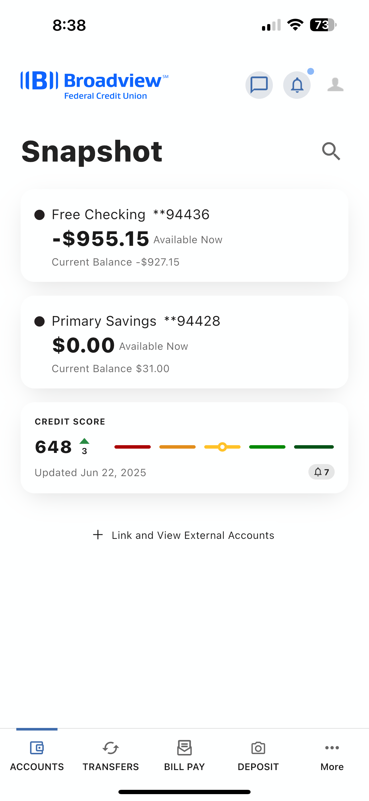This screenshot has width=369, height=801.
Task: Open the Free Checking account card
Action: tap(184, 235)
